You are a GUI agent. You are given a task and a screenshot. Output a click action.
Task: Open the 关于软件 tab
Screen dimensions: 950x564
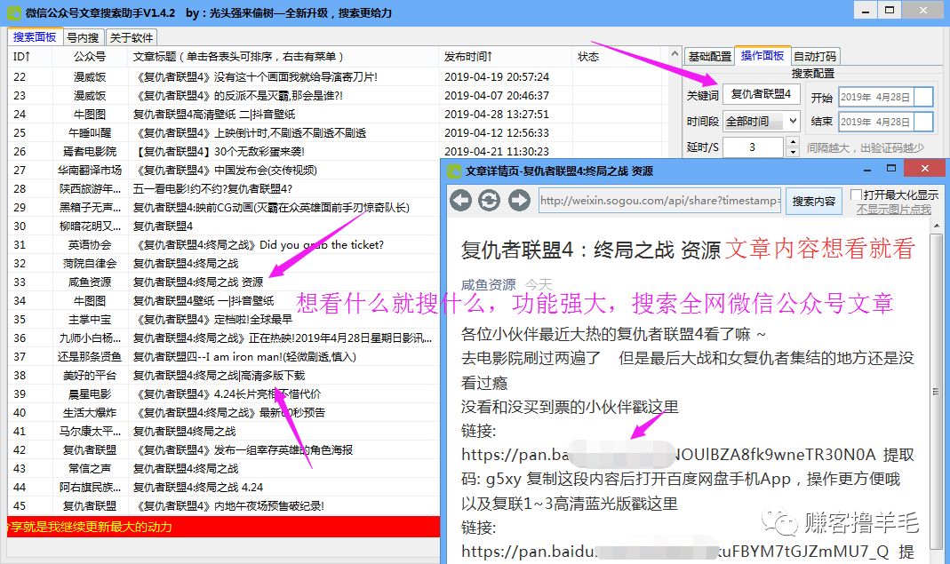point(132,37)
